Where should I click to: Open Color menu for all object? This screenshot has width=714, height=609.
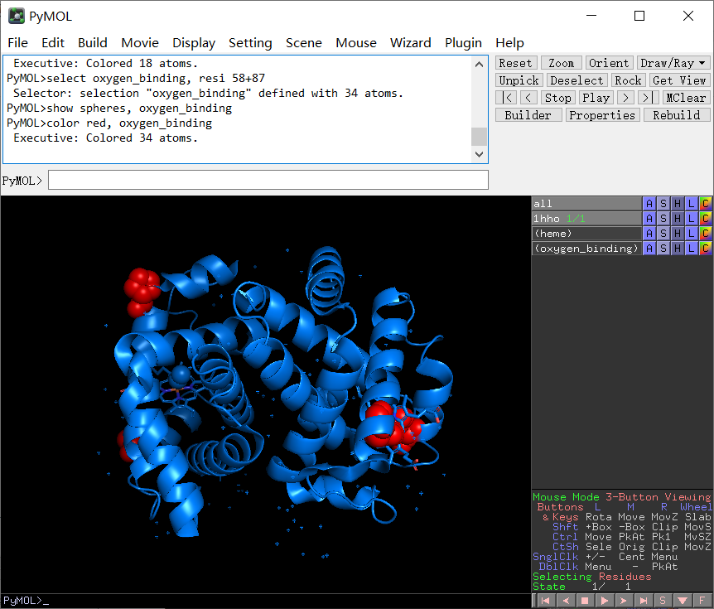click(x=706, y=204)
